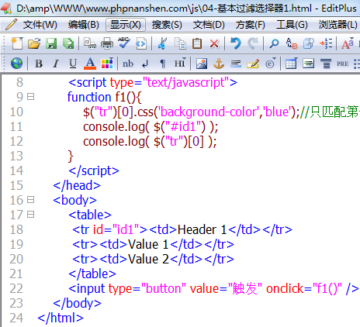Viewport: 360px width, 327px height.
Task: View page in browser via globe icon
Action: [16, 64]
